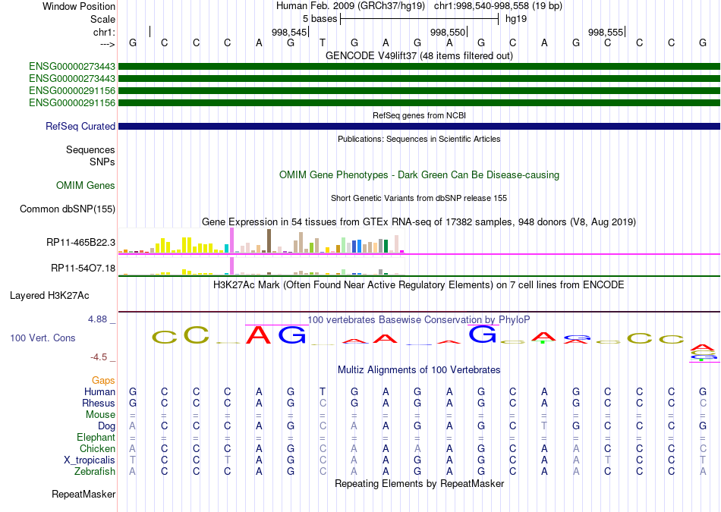
Task: Click the 998,550 coordinate marker
Action: click(x=448, y=32)
